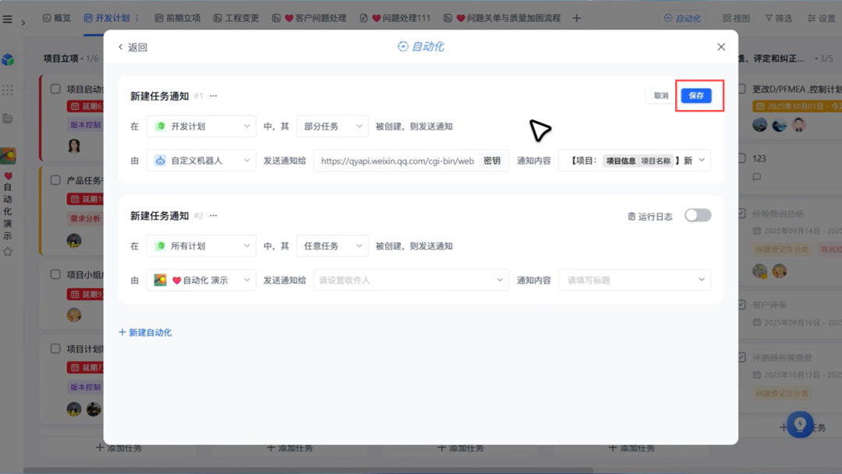The image size is (842, 474).
Task: Click the 需求分析 tag on 产品任务 card
Action: tap(85, 218)
